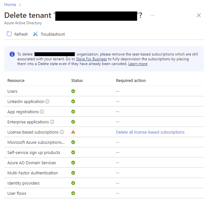Go to Home breadcrumb link

[10, 5]
